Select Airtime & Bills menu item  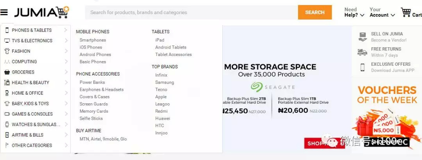pos(27,135)
